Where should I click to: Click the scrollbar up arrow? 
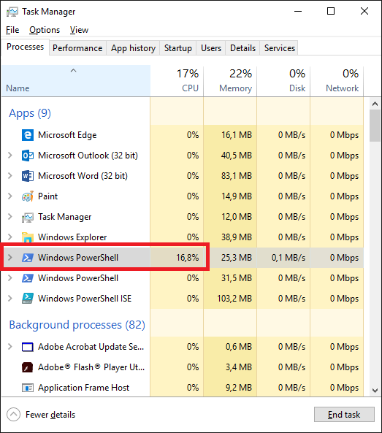point(375,104)
